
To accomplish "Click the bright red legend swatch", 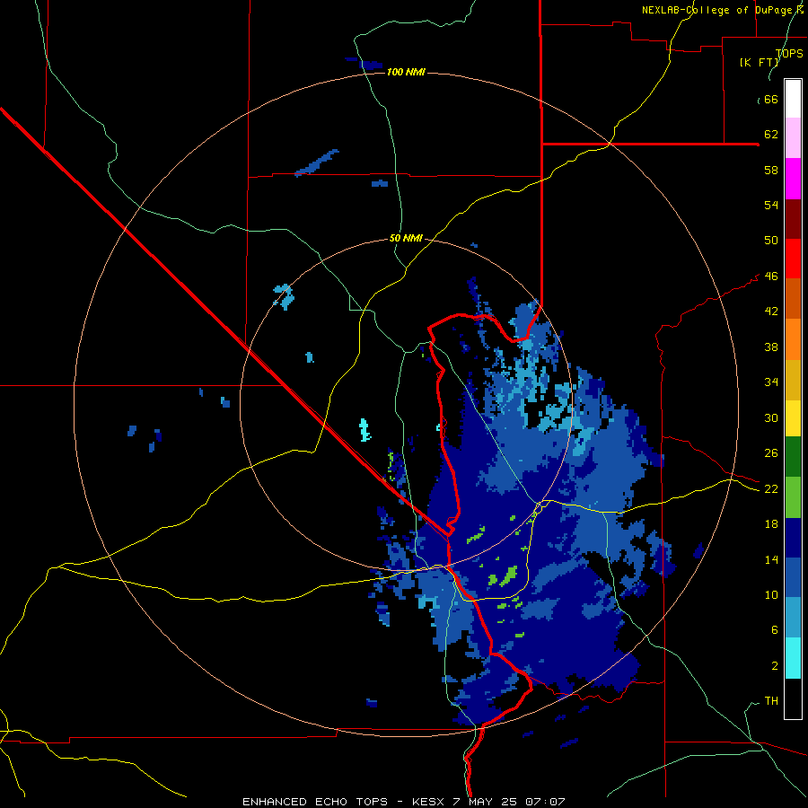I will click(x=793, y=259).
